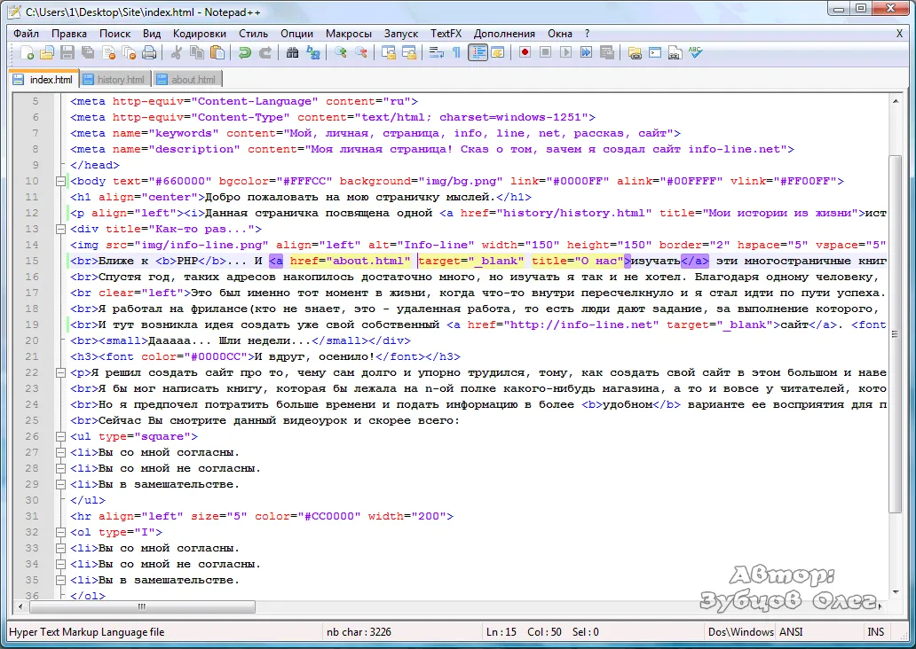
Task: Collapse the li fold at line 27
Action: (x=60, y=452)
